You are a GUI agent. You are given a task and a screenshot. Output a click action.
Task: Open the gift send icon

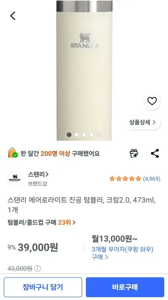coord(134,153)
